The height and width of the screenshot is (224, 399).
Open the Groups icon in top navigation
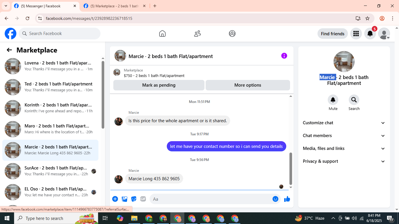tap(232, 34)
